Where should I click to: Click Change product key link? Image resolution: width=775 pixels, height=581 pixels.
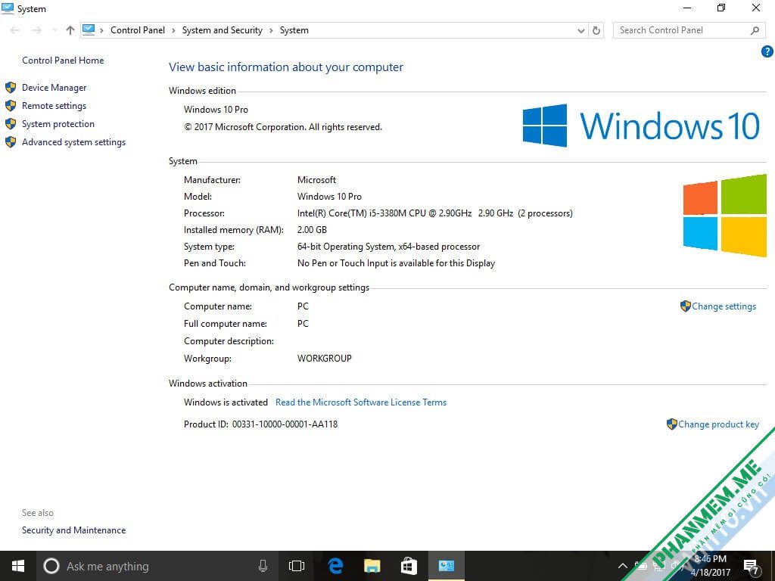tap(718, 424)
